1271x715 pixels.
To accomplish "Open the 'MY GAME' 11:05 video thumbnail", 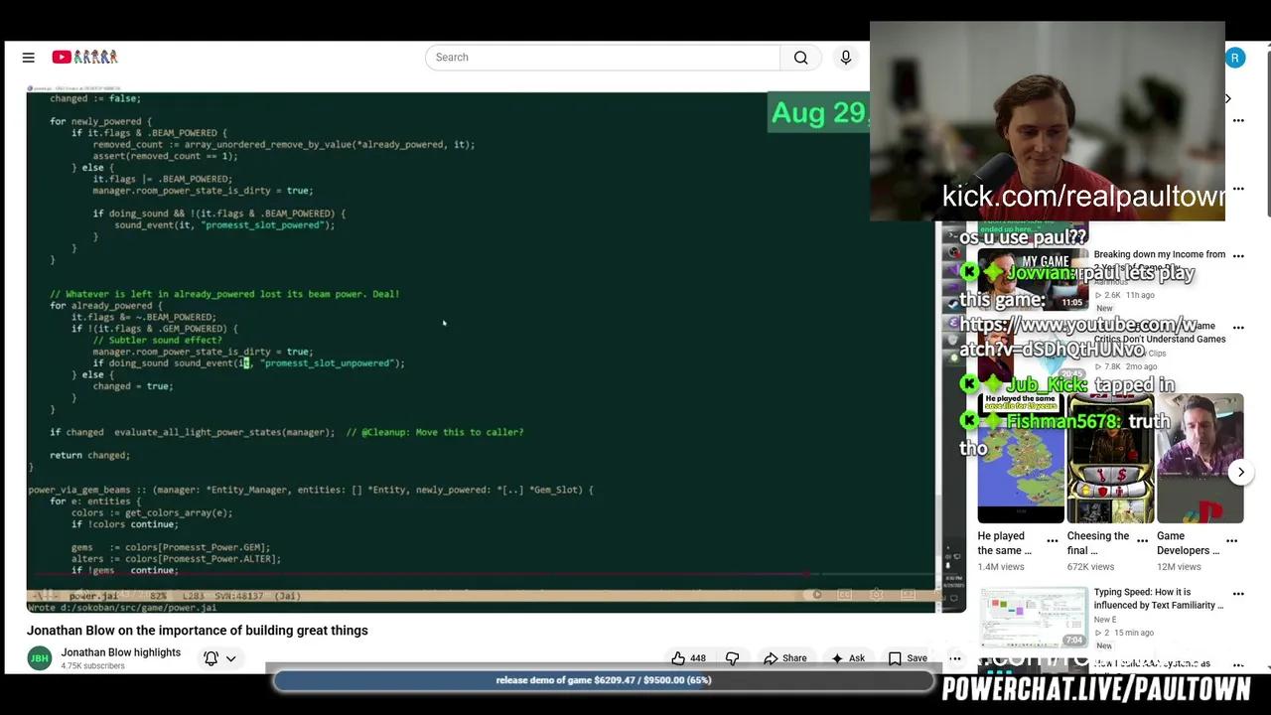I will tap(1033, 281).
